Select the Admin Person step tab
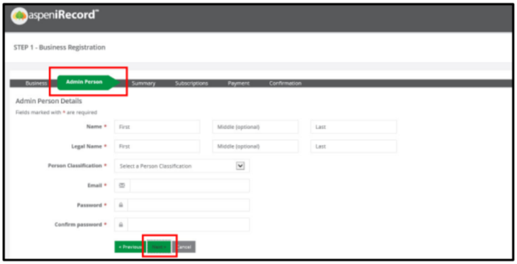 point(88,82)
